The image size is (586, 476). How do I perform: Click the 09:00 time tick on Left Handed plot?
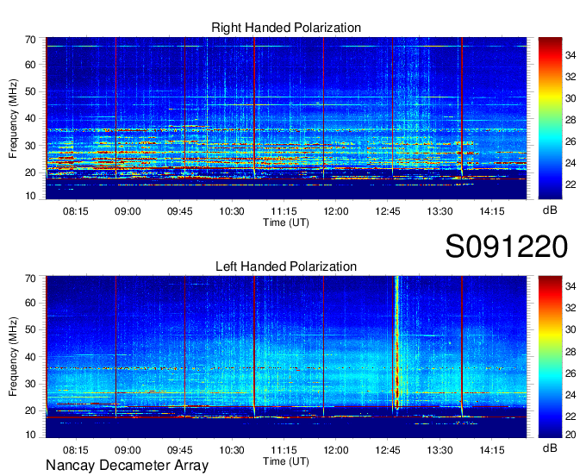coord(128,450)
